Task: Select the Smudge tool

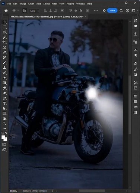Action: coord(4,88)
